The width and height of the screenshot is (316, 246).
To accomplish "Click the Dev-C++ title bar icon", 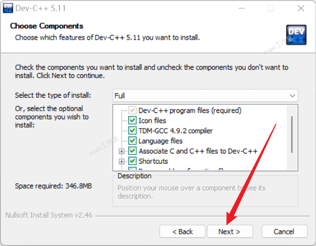I will point(8,8).
